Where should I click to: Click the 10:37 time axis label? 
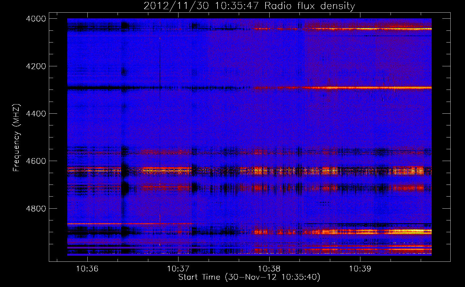tap(178, 269)
